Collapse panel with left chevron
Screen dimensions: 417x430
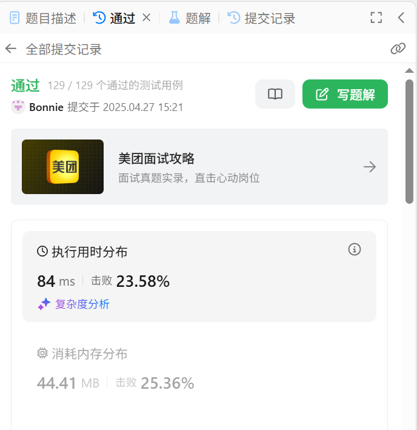(401, 18)
